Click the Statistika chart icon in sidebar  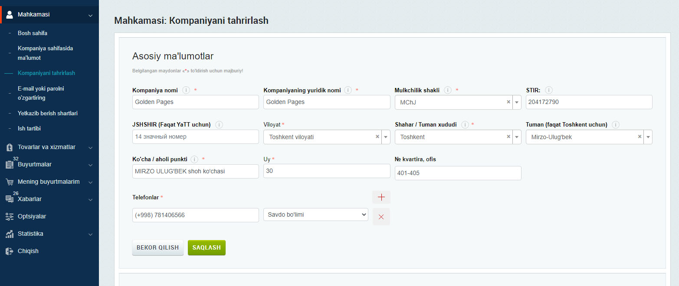click(10, 234)
